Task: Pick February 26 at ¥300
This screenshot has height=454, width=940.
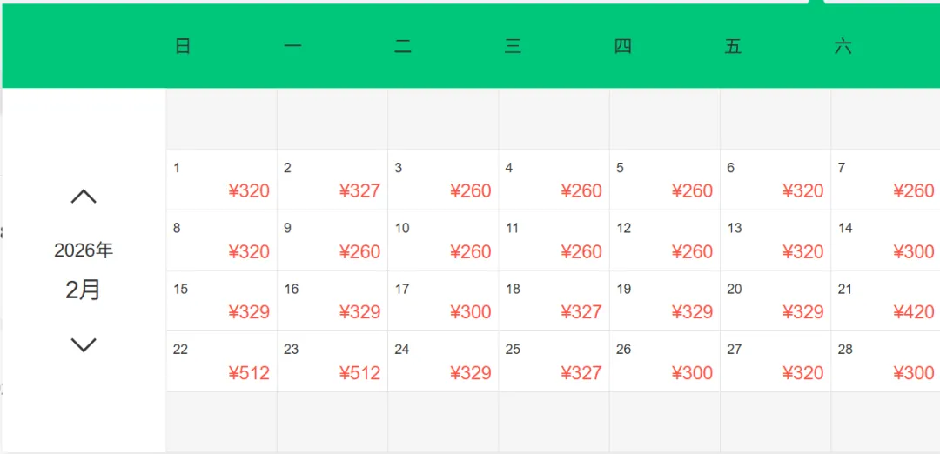Action: 664,362
